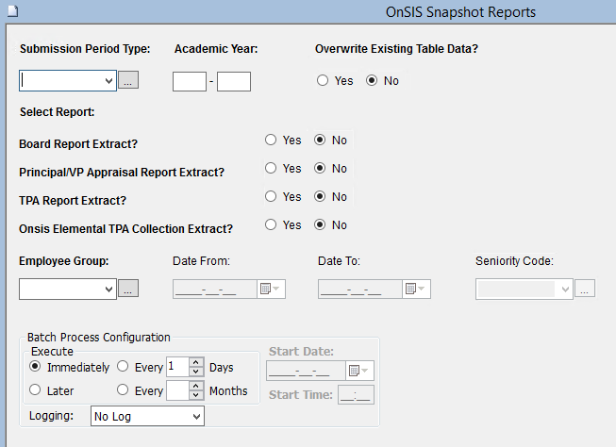Expand the Submission Period Type dropdown
The image size is (616, 447).
108,81
